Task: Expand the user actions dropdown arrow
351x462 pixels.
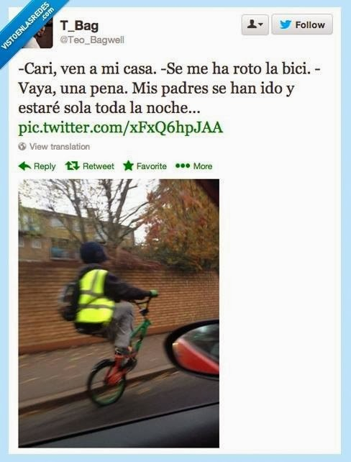Action: 260,25
